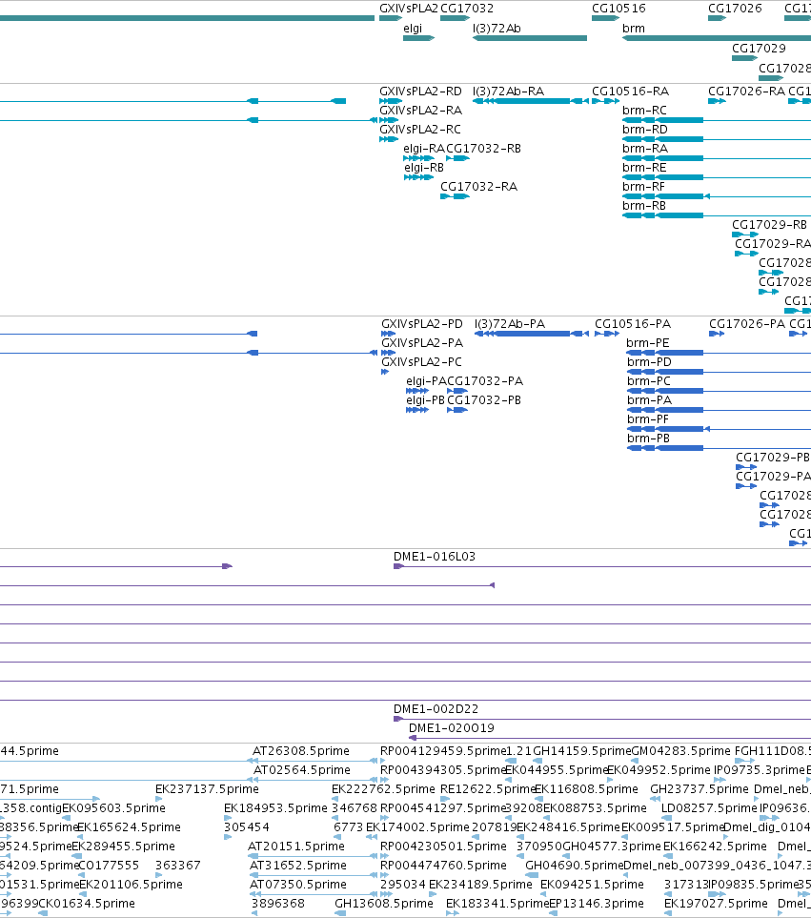The image size is (811, 918).
Task: Select the brm-PE protein
Action: coord(648,343)
